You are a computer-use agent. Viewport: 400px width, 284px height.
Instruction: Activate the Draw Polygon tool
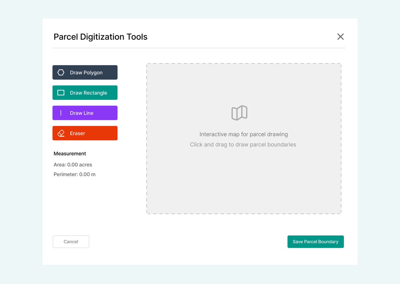coord(85,72)
